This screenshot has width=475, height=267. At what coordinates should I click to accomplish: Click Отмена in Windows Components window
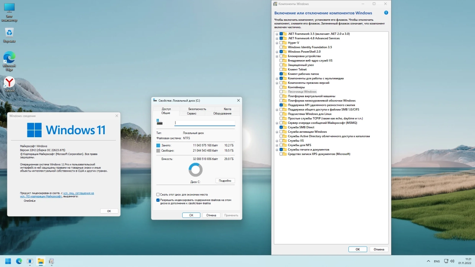click(379, 249)
